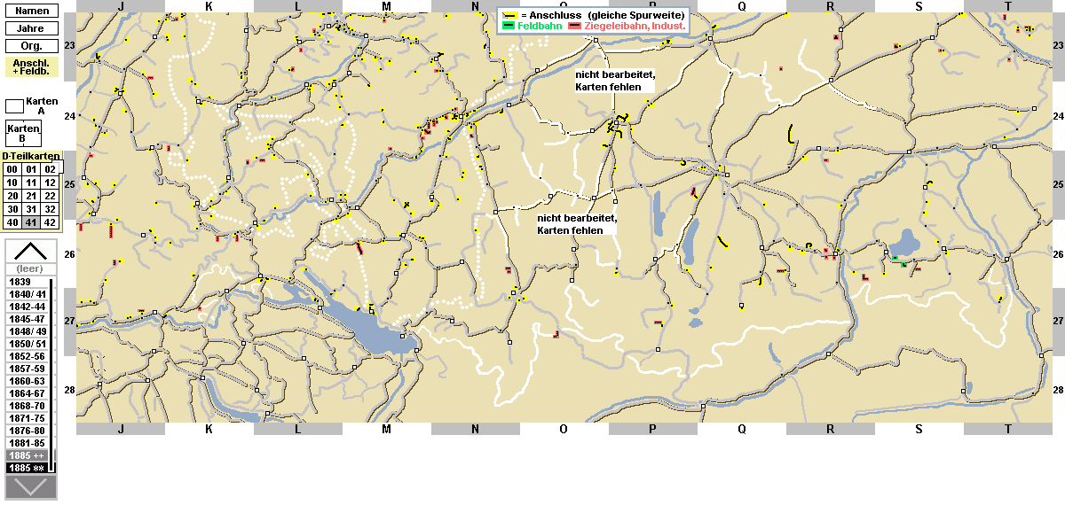
Task: Switch to sub-map 21
Action: [31, 196]
